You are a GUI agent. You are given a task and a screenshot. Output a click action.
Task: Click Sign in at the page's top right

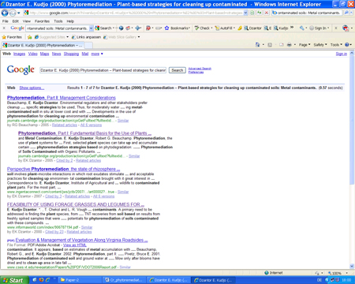[x=342, y=54]
